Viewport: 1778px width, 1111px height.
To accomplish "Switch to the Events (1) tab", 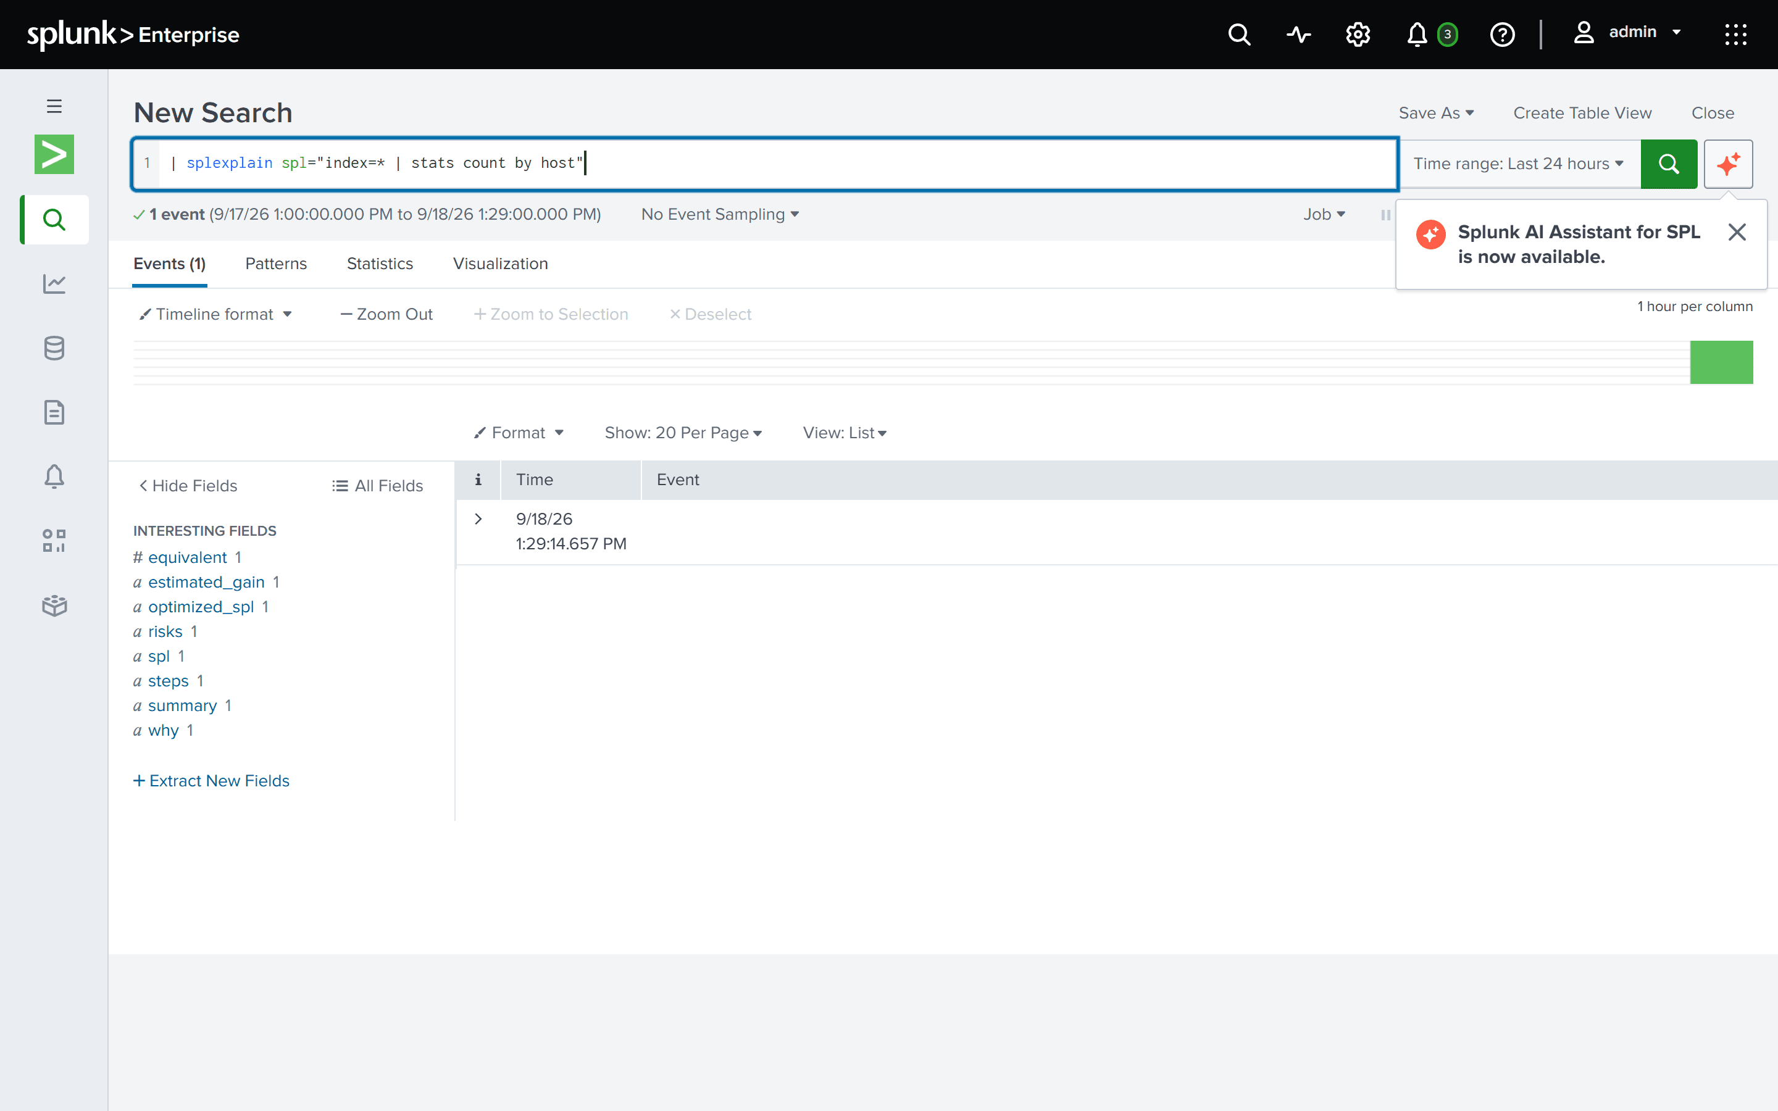I will [x=170, y=264].
